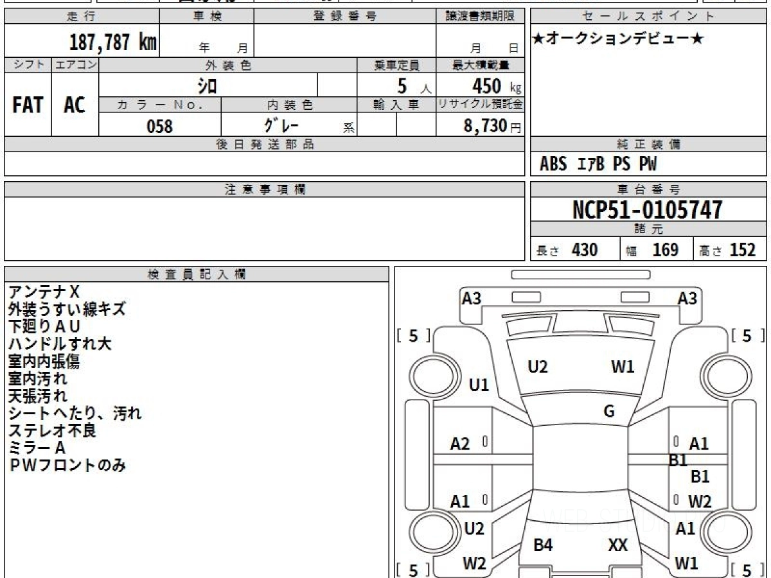The height and width of the screenshot is (578, 771).
Task: Click the AC air conditioner value
Action: tap(75, 105)
